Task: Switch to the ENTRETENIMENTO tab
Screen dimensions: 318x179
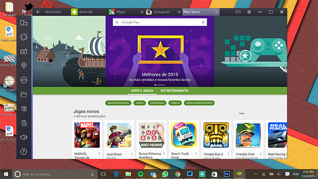Action: [x=175, y=90]
